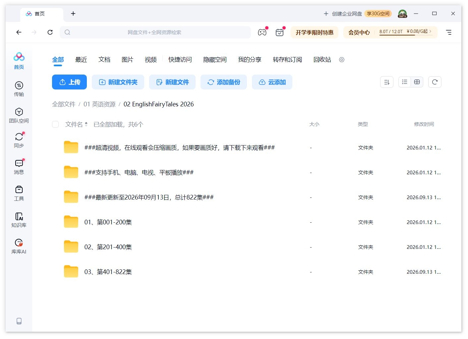Screen dimensions: 468x339
Task: Open 消息 messages in sidebar
Action: 19,167
